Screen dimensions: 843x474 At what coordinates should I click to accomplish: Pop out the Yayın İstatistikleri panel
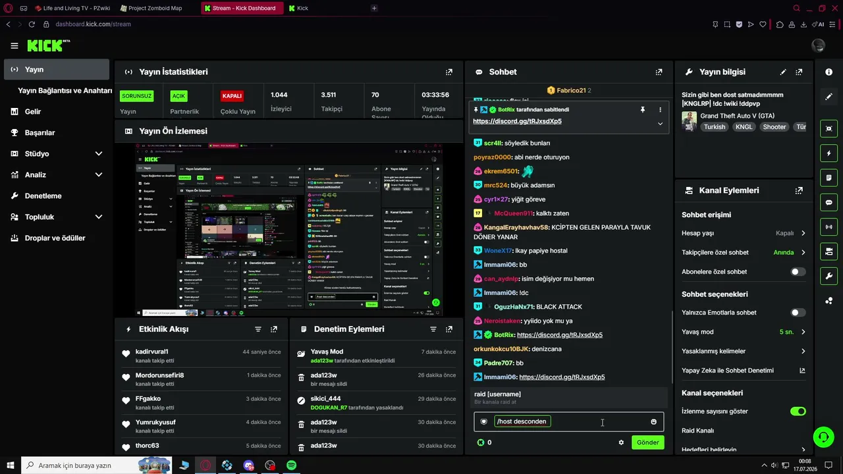pos(449,72)
